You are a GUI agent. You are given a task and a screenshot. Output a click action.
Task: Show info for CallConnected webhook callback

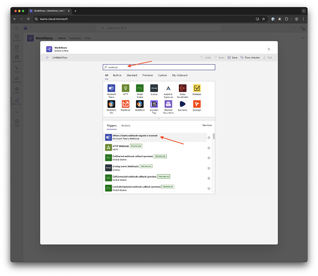209,178
